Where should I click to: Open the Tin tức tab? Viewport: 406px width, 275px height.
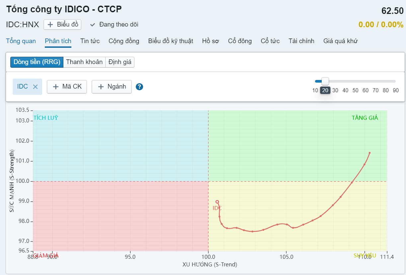point(90,41)
